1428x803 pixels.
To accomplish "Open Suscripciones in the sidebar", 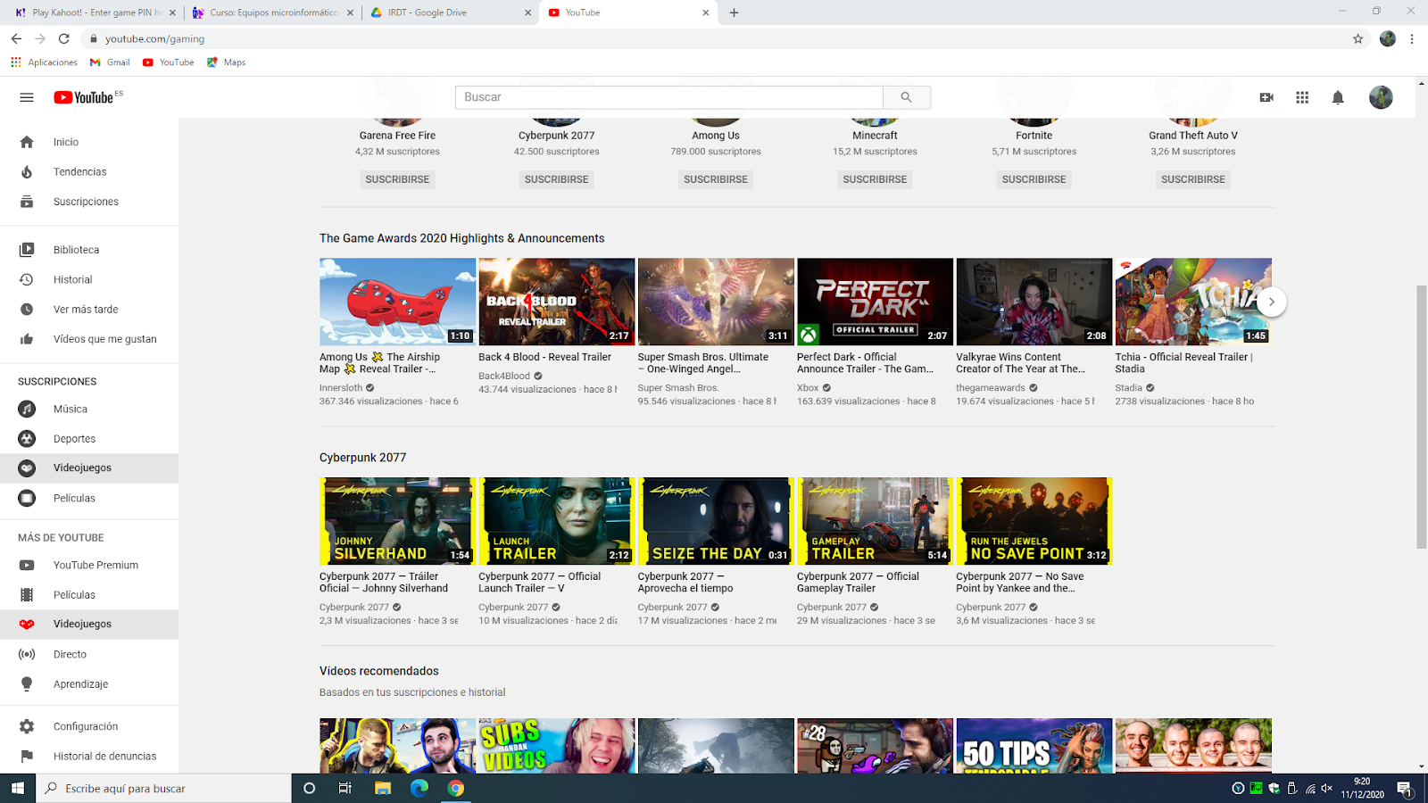I will point(89,202).
